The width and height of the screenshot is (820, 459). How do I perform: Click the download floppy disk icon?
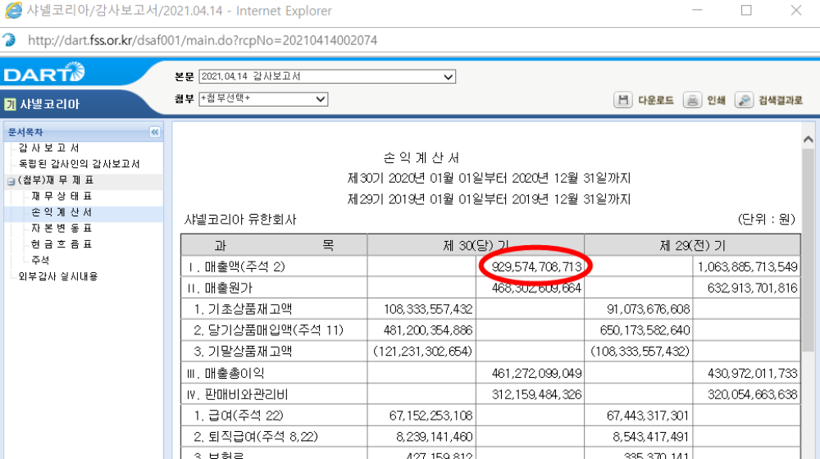623,100
